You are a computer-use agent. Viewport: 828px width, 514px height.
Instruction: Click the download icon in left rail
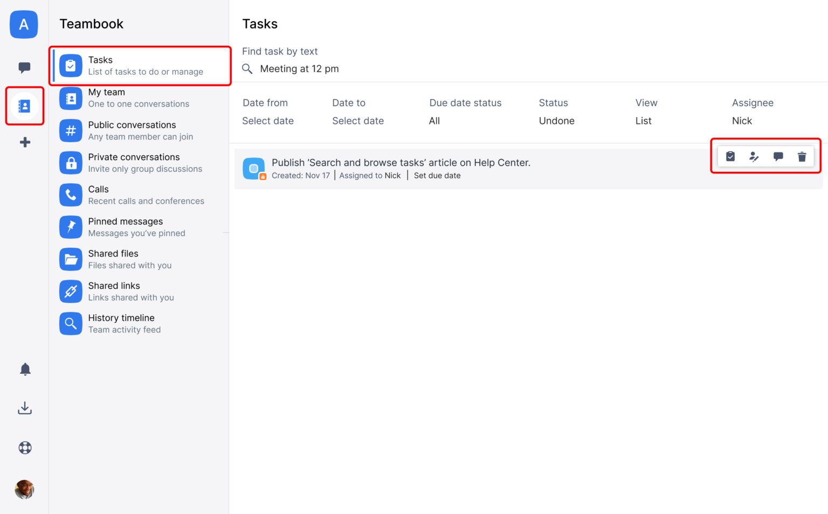25,408
